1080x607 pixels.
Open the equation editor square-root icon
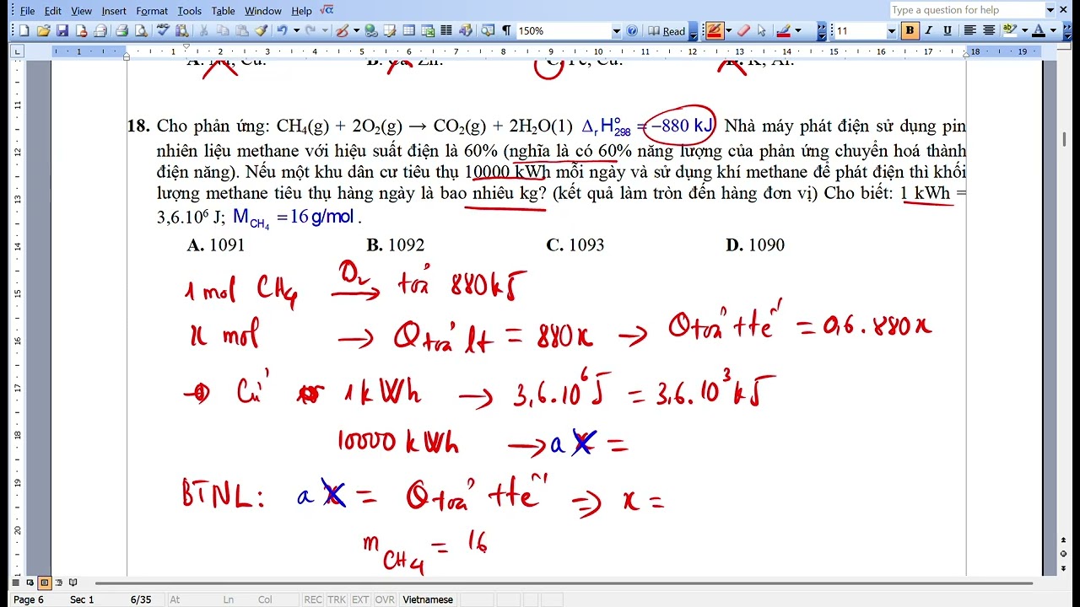pyautogui.click(x=327, y=10)
